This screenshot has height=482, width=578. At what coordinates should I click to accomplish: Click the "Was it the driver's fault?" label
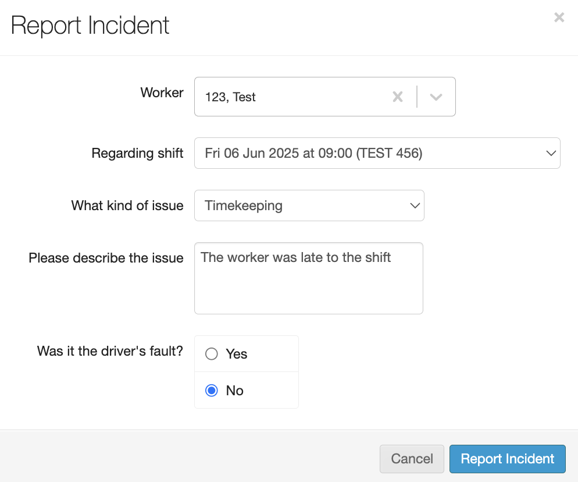[x=110, y=351]
